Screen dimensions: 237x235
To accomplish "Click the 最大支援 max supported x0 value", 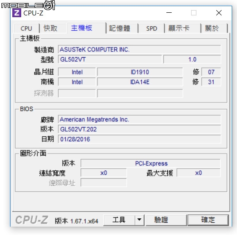I will tap(199, 173).
